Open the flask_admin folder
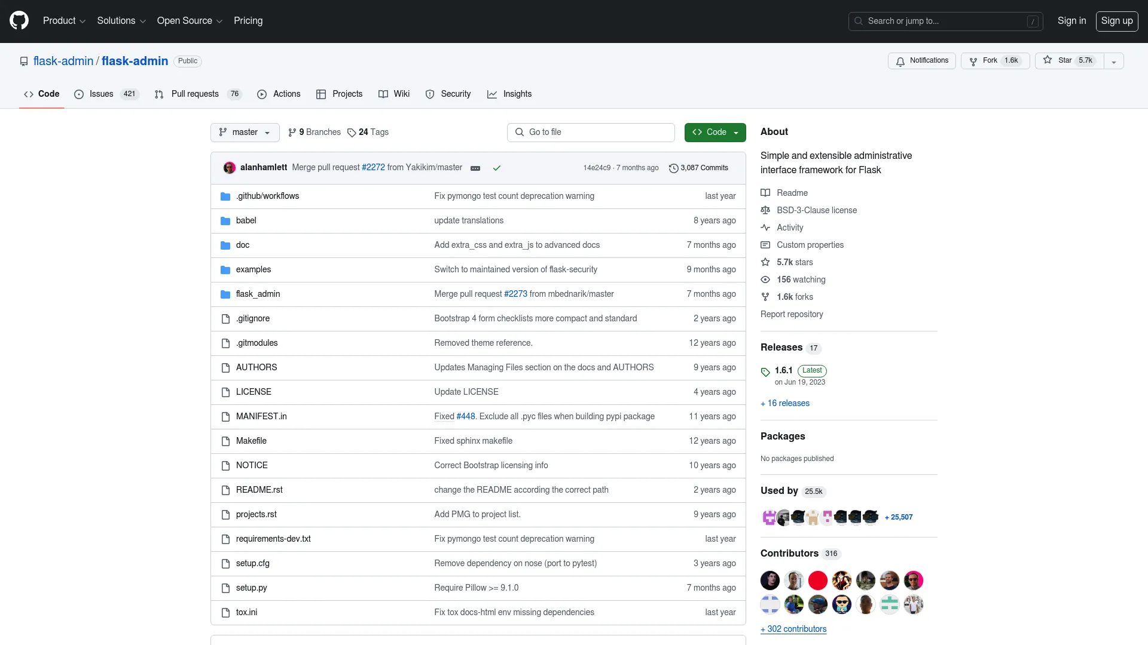The image size is (1148, 645). tap(258, 294)
